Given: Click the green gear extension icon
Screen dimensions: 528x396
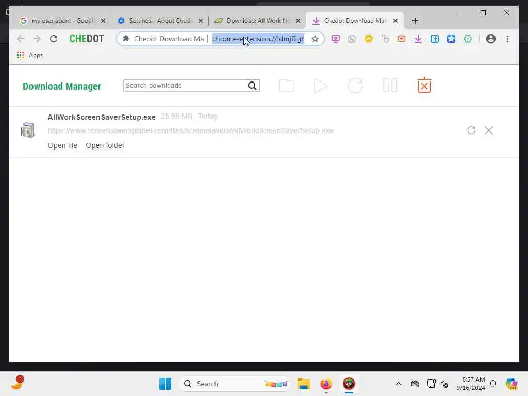Looking at the screenshot, I should [x=467, y=39].
